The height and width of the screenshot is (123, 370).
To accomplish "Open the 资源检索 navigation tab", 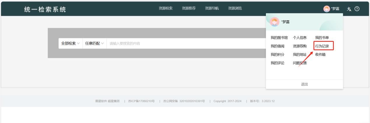I will (x=166, y=8).
